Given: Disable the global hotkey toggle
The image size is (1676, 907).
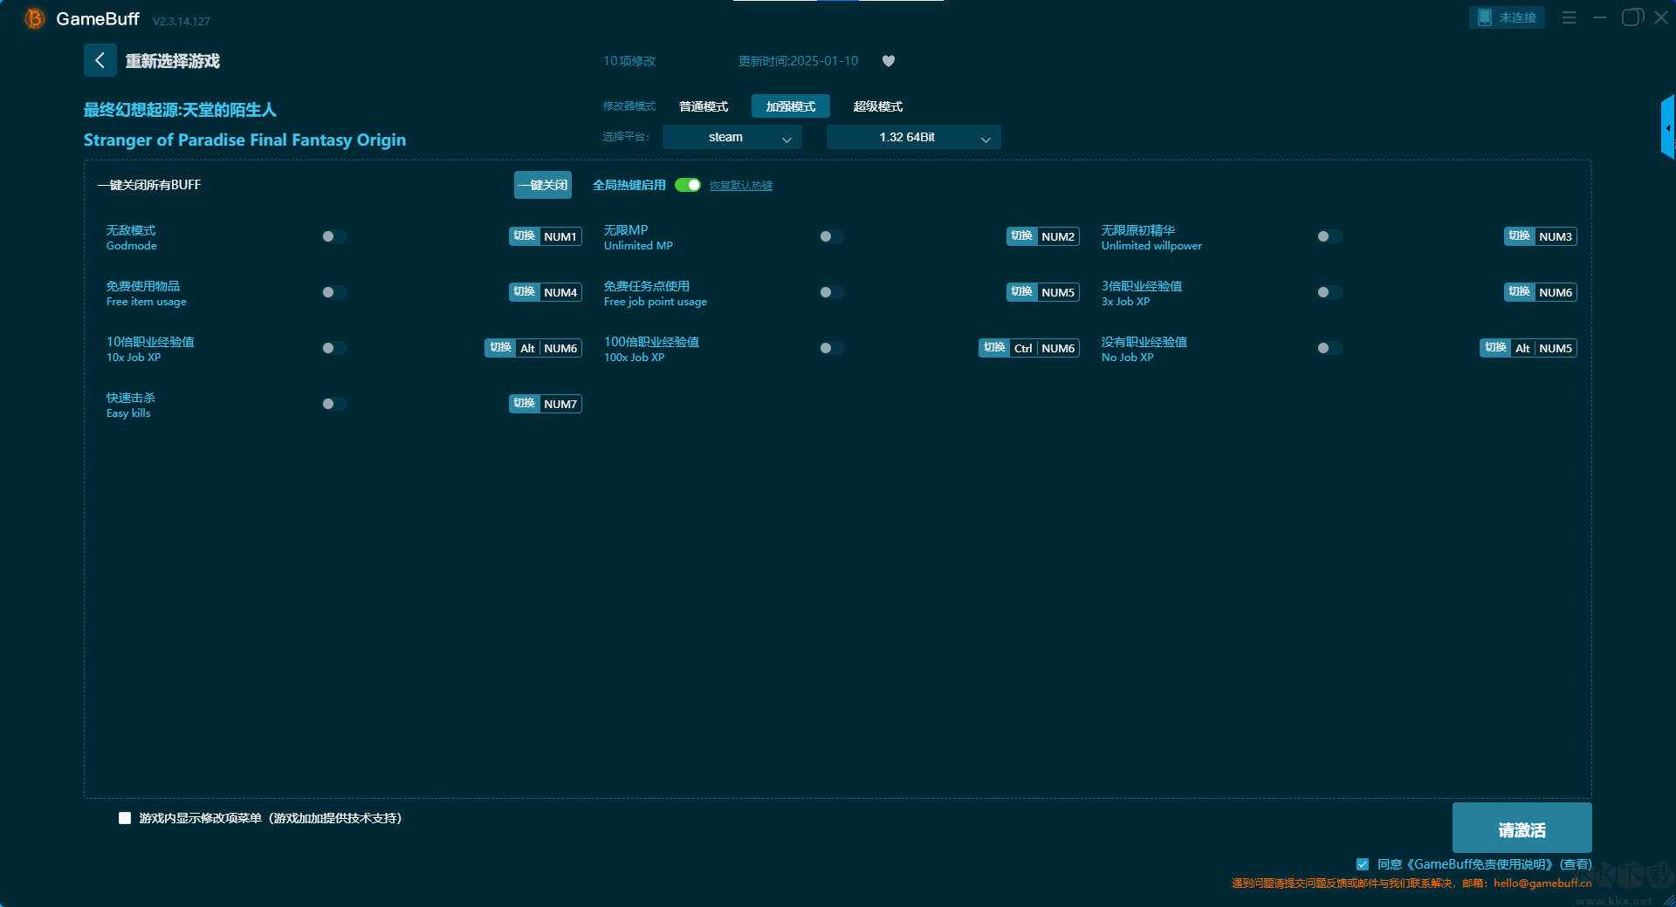Looking at the screenshot, I should 688,185.
